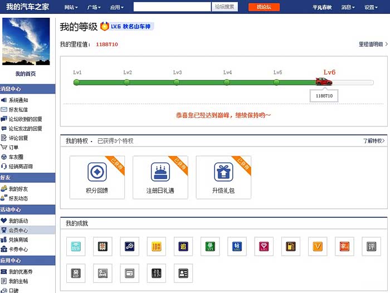The image size is (390, 293).
Task: Click the 升级礼包 gift box icon
Action: (223, 172)
